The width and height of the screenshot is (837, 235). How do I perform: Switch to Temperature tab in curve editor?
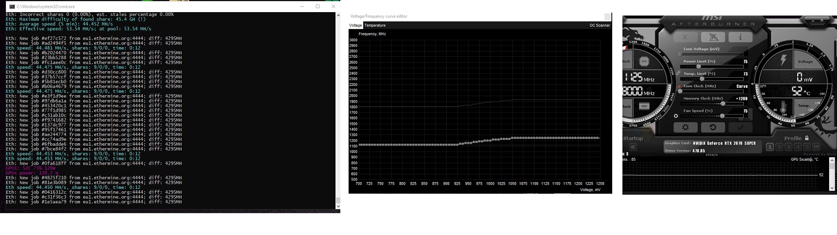[x=375, y=25]
